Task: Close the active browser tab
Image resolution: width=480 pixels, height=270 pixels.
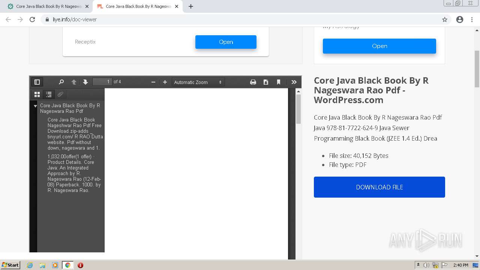Action: pos(177,6)
